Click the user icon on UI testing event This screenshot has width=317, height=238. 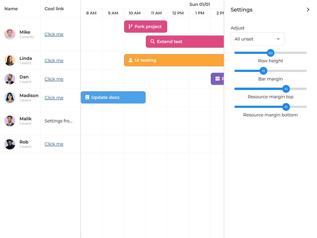(131, 60)
